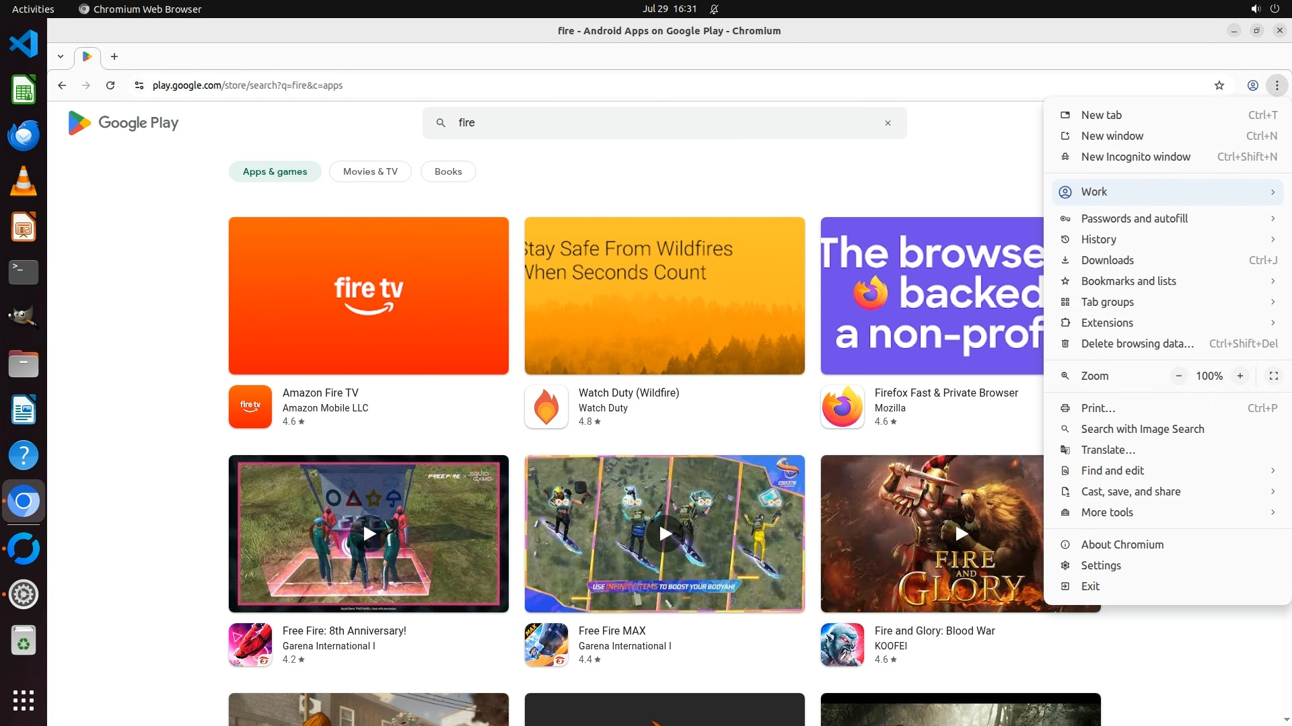Open Settings from the Chromium menu
The image size is (1292, 726).
(1101, 565)
